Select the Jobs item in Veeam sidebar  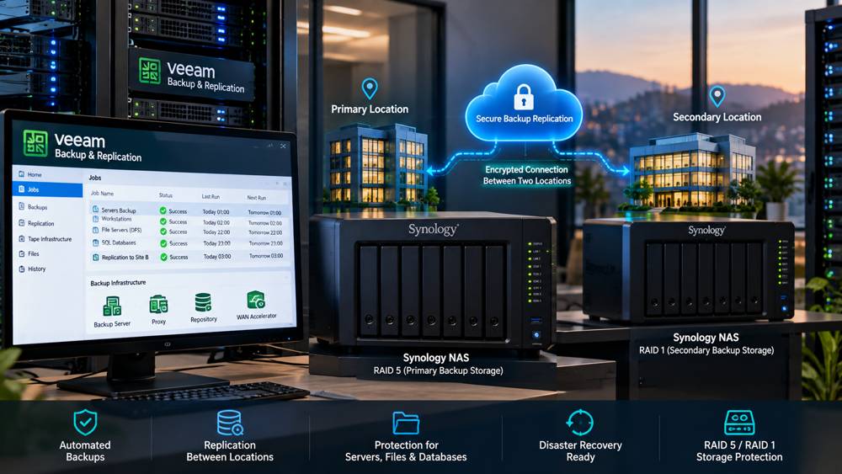click(47, 189)
